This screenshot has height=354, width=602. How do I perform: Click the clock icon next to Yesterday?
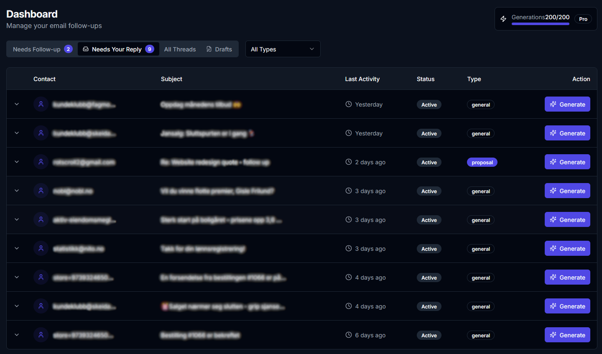pos(348,104)
